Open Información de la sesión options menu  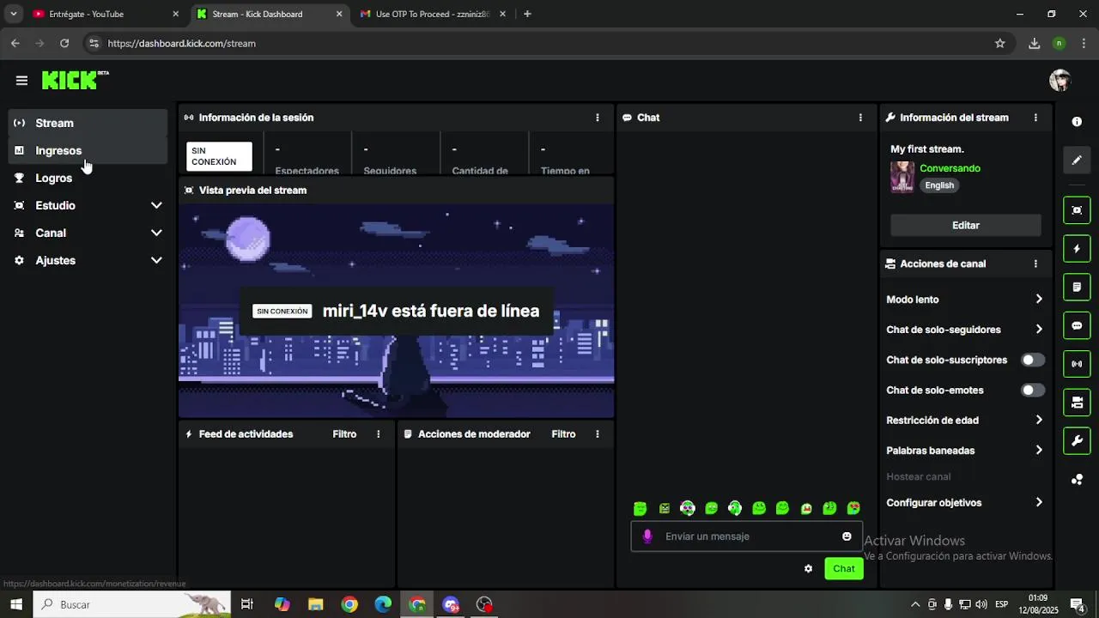(598, 118)
